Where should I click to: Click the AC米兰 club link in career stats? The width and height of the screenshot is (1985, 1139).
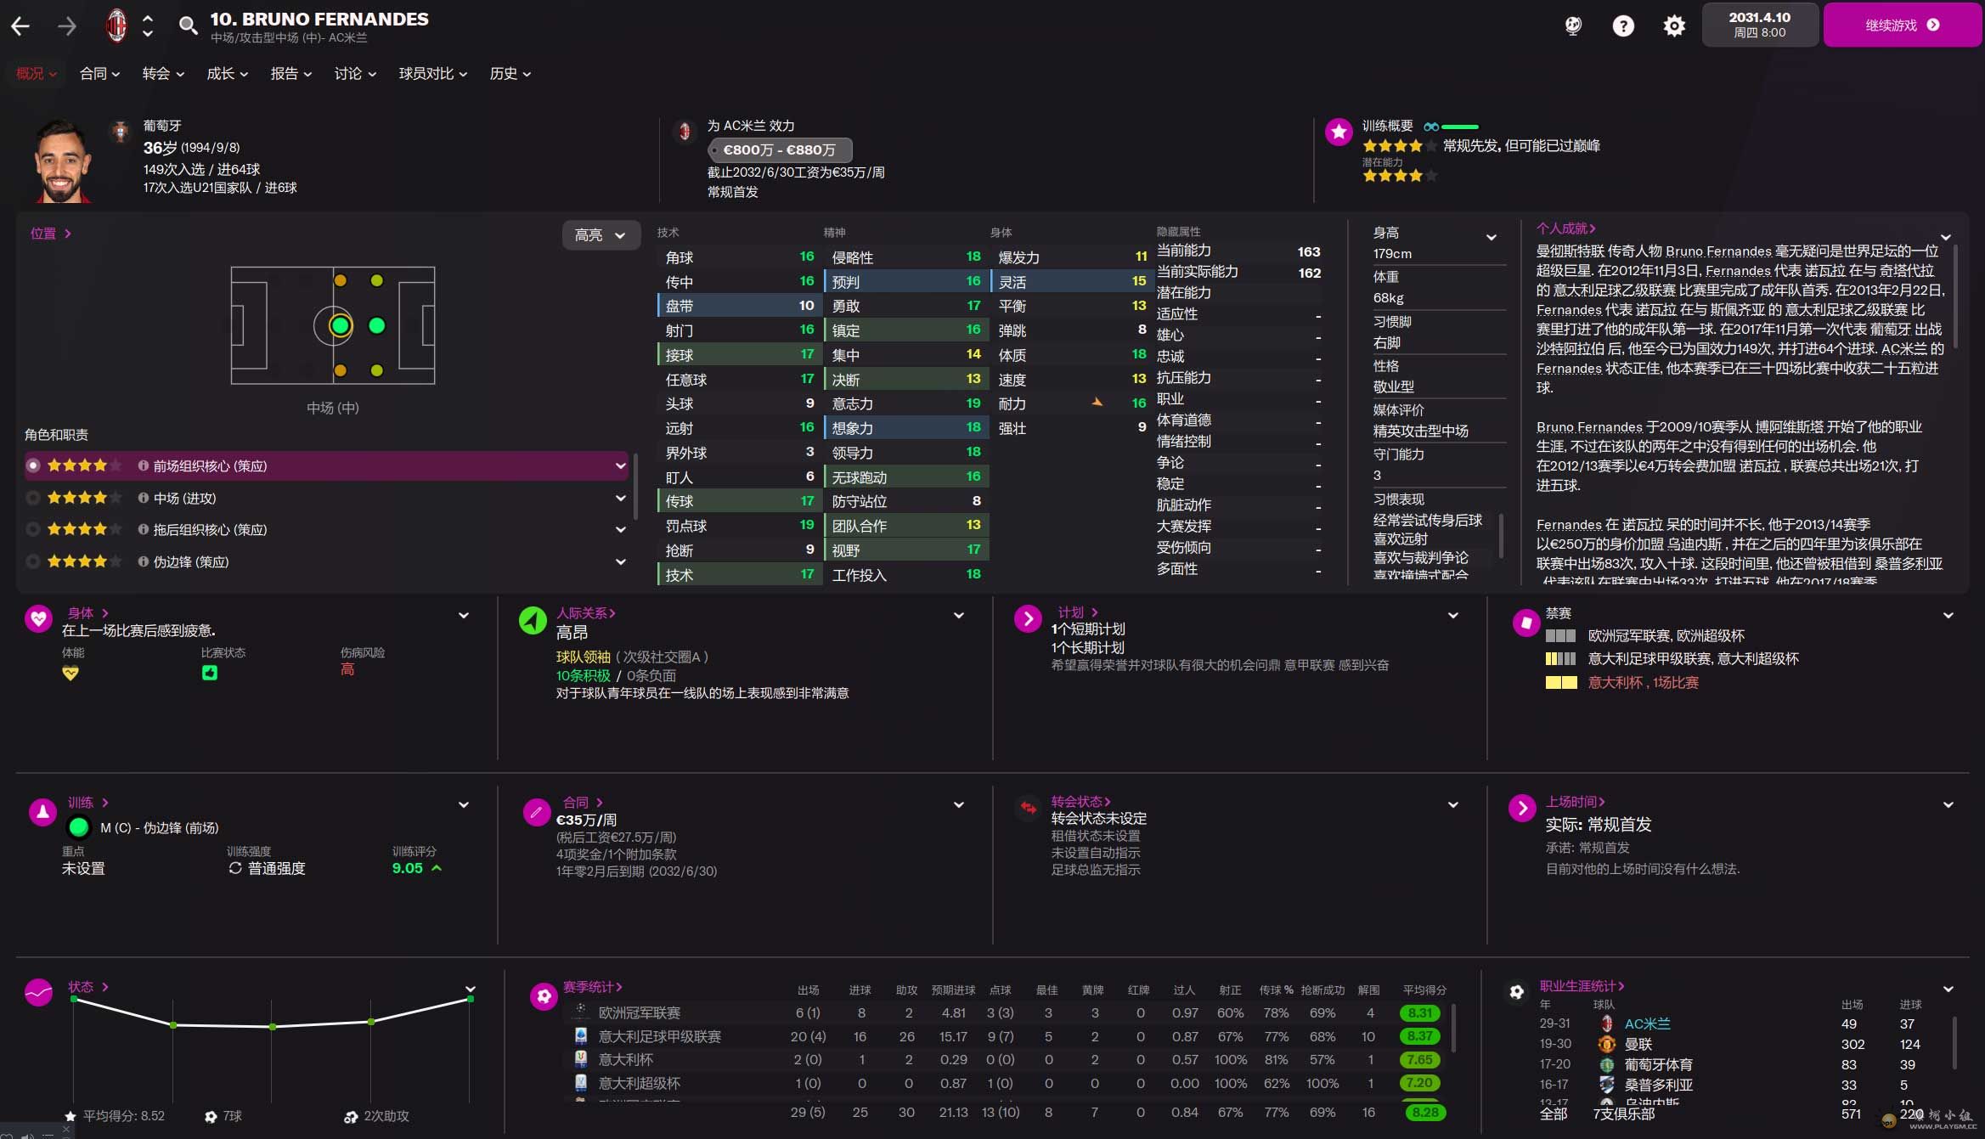[1647, 1023]
